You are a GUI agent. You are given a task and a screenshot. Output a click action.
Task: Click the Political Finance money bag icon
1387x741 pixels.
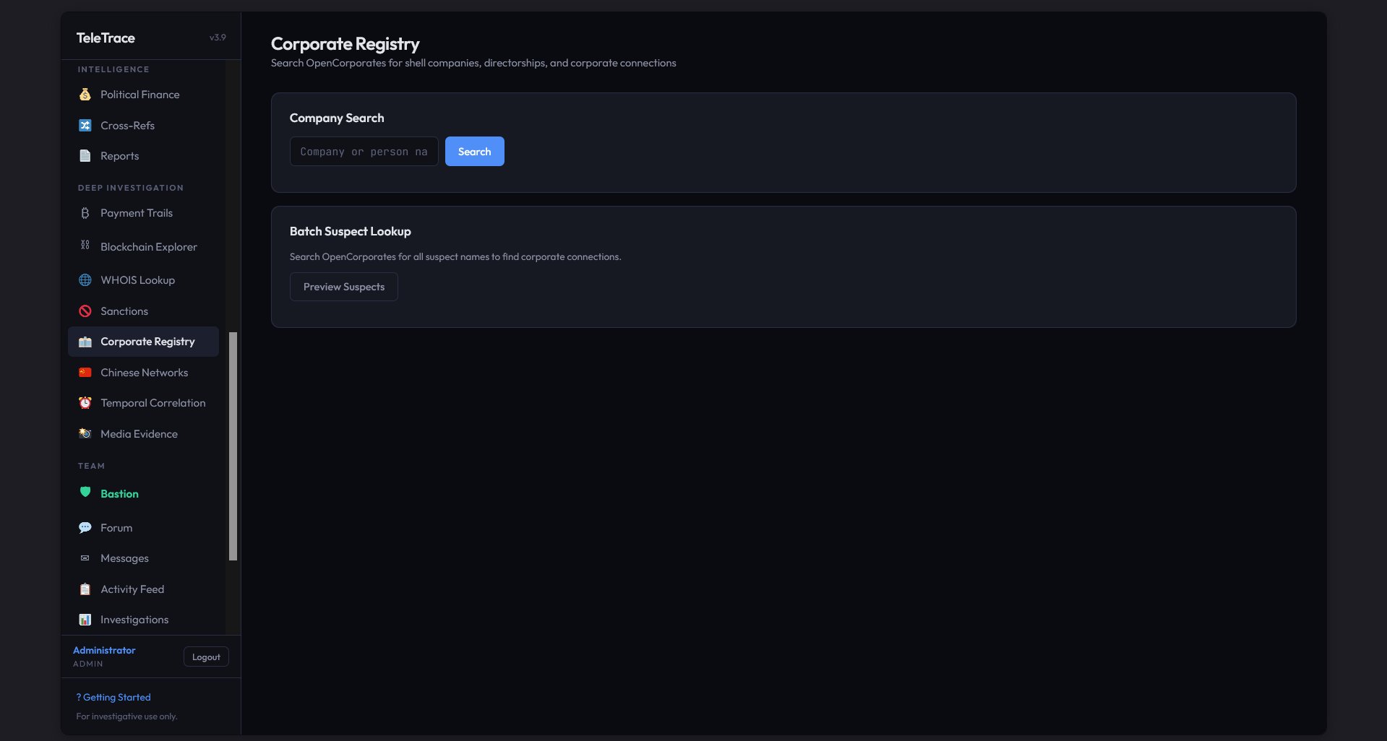85,94
